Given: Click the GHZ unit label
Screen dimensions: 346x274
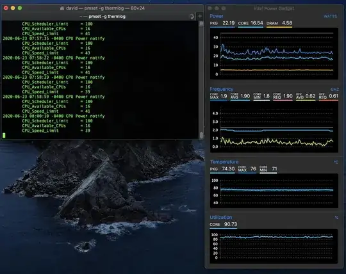Looking at the screenshot, I should [334, 89].
